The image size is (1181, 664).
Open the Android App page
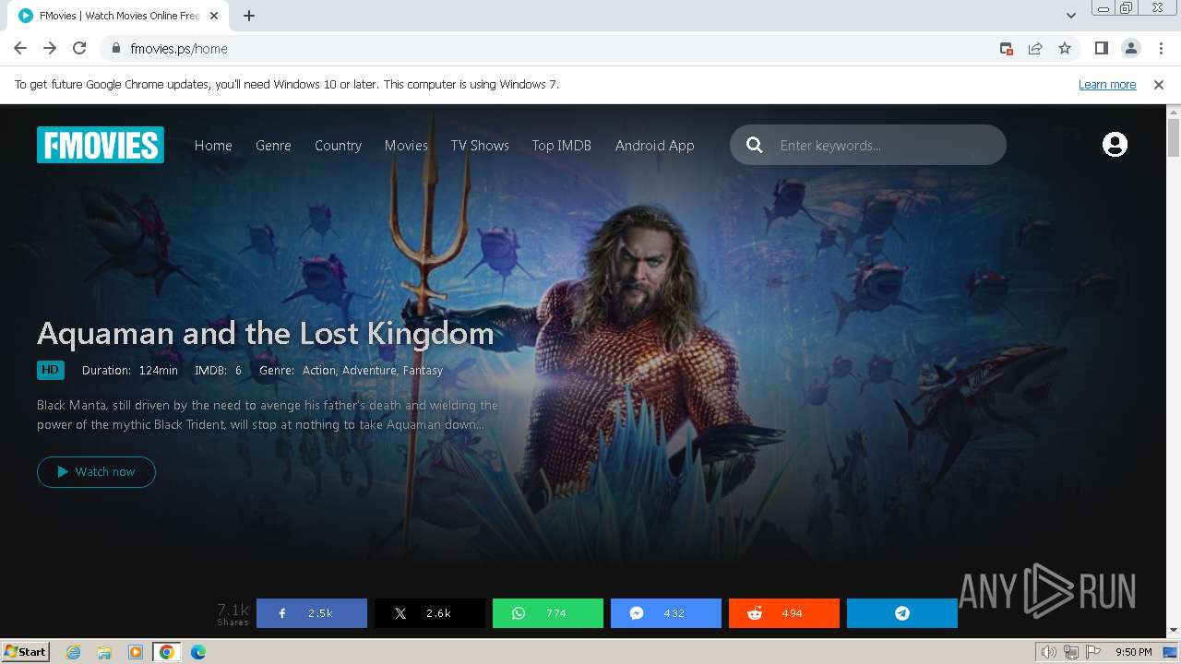tap(655, 145)
